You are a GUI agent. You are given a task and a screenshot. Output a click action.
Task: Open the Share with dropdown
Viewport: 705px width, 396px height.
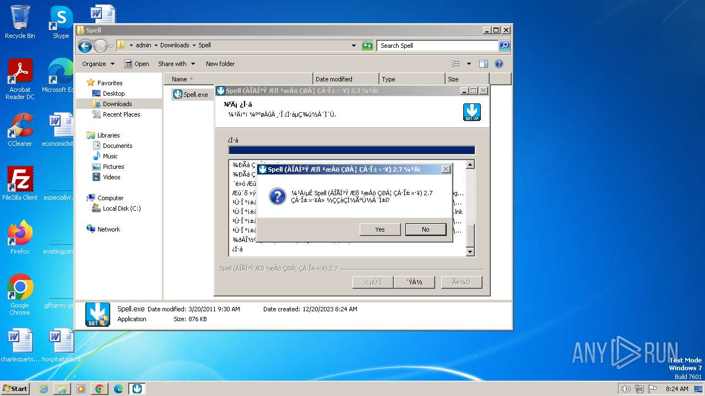176,64
